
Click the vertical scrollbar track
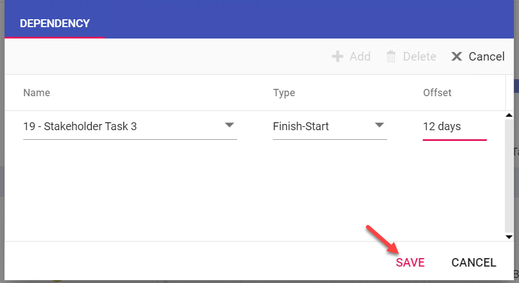tap(509, 175)
